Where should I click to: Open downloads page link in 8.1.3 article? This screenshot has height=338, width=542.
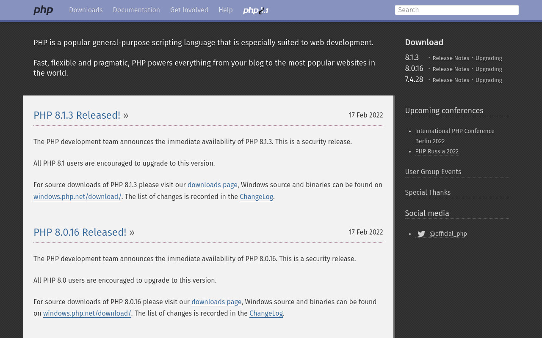tap(213, 185)
